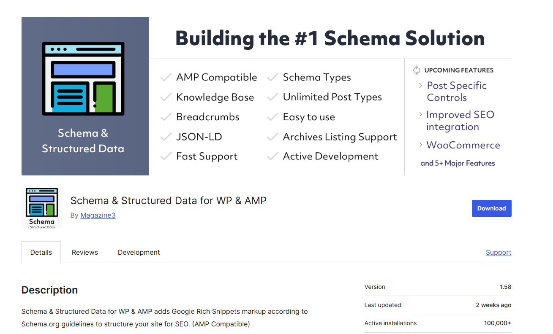Click the checkmark beside Easy to use

click(272, 117)
